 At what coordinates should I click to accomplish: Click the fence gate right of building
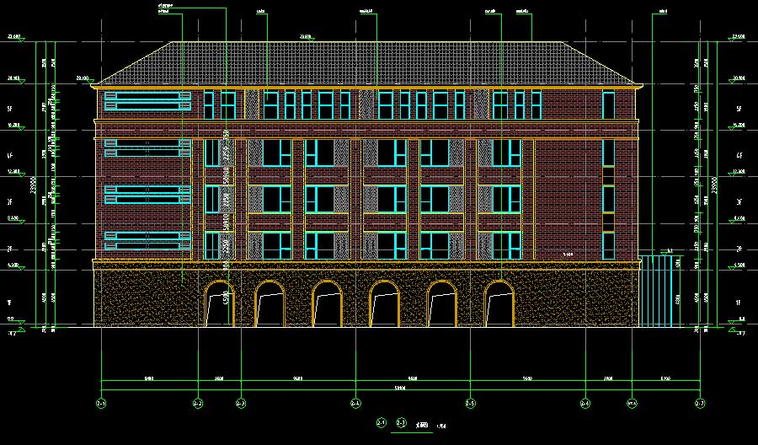(x=658, y=291)
